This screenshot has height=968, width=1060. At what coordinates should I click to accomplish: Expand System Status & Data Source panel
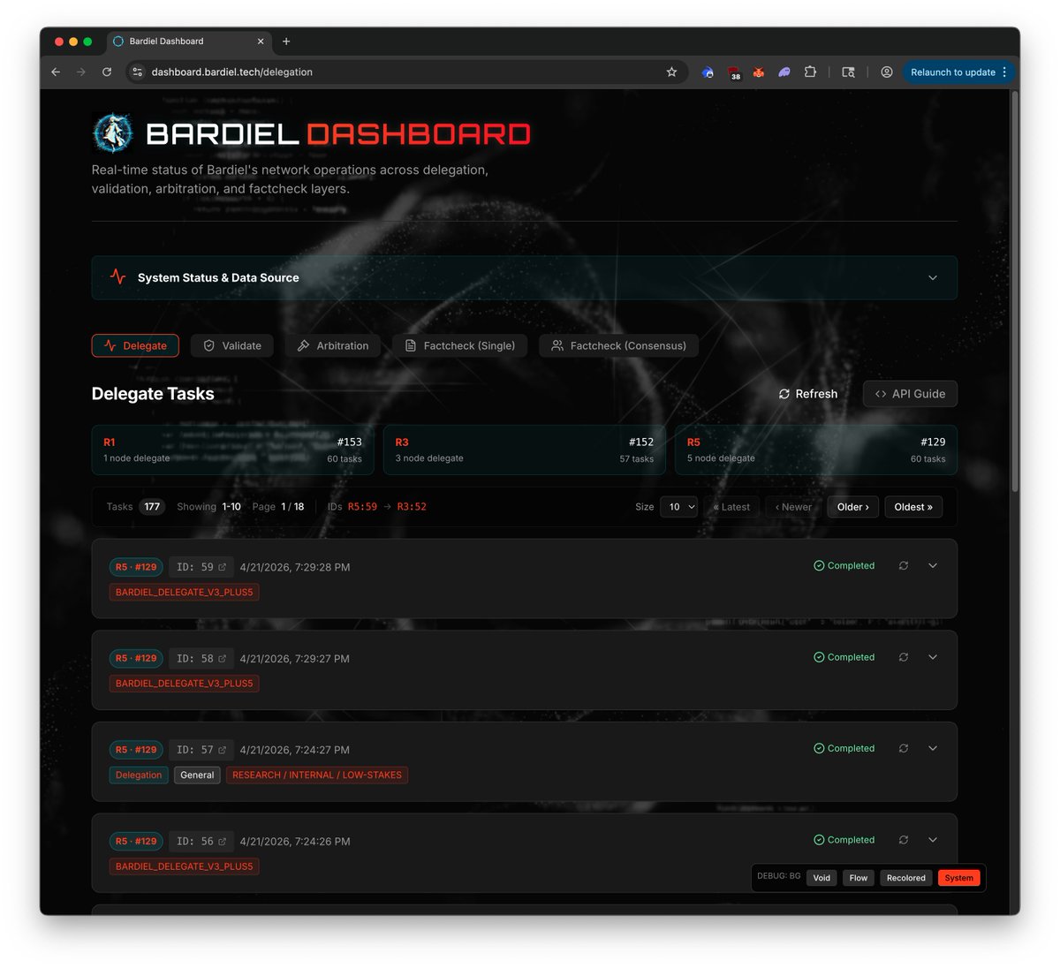pos(525,277)
